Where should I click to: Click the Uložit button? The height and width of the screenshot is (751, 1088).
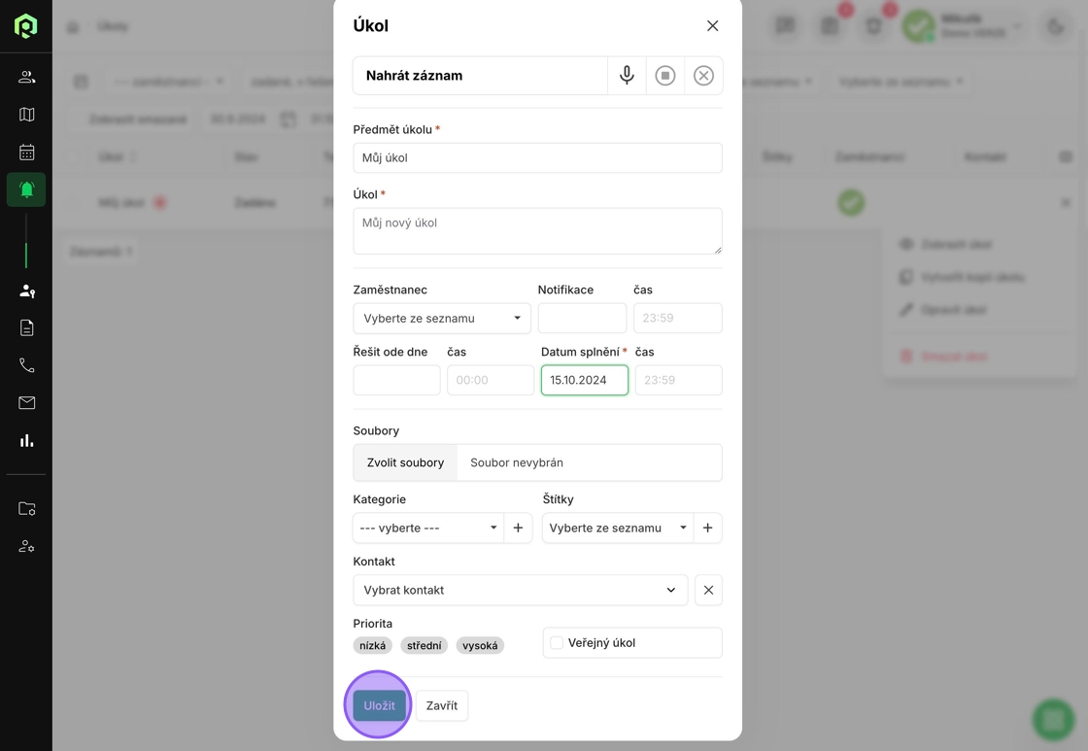click(x=379, y=705)
